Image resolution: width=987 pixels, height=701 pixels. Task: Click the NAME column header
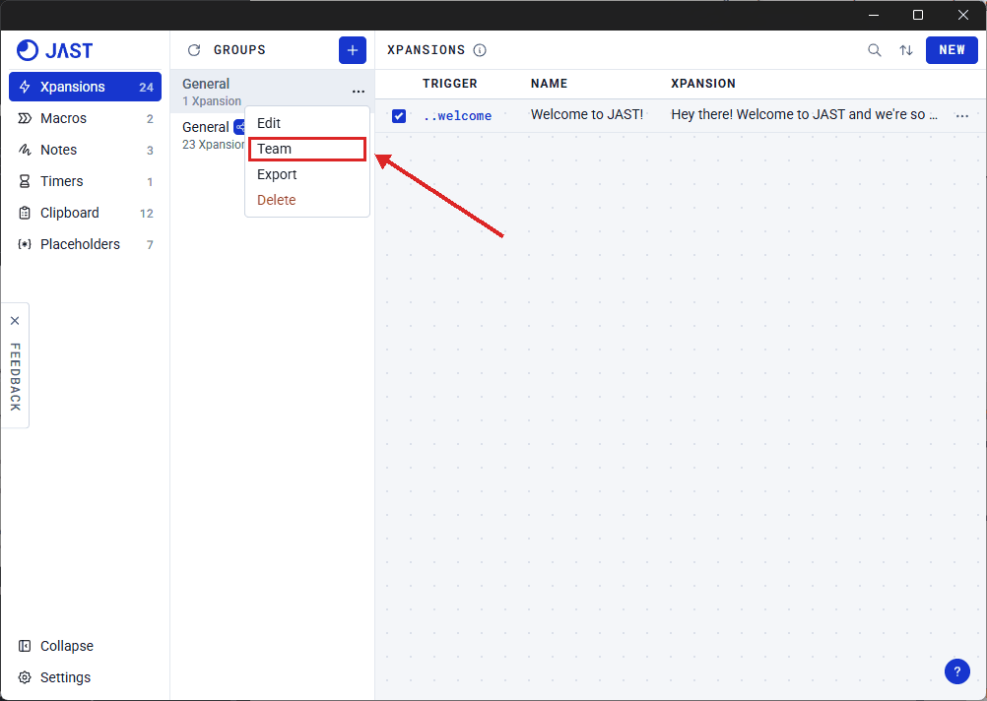click(x=549, y=84)
